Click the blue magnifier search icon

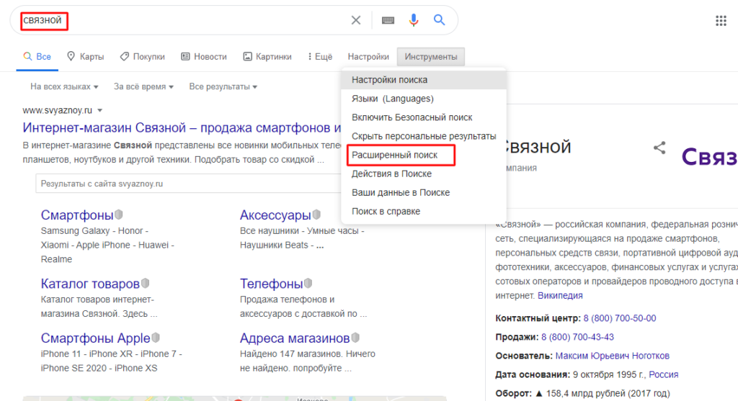click(439, 19)
